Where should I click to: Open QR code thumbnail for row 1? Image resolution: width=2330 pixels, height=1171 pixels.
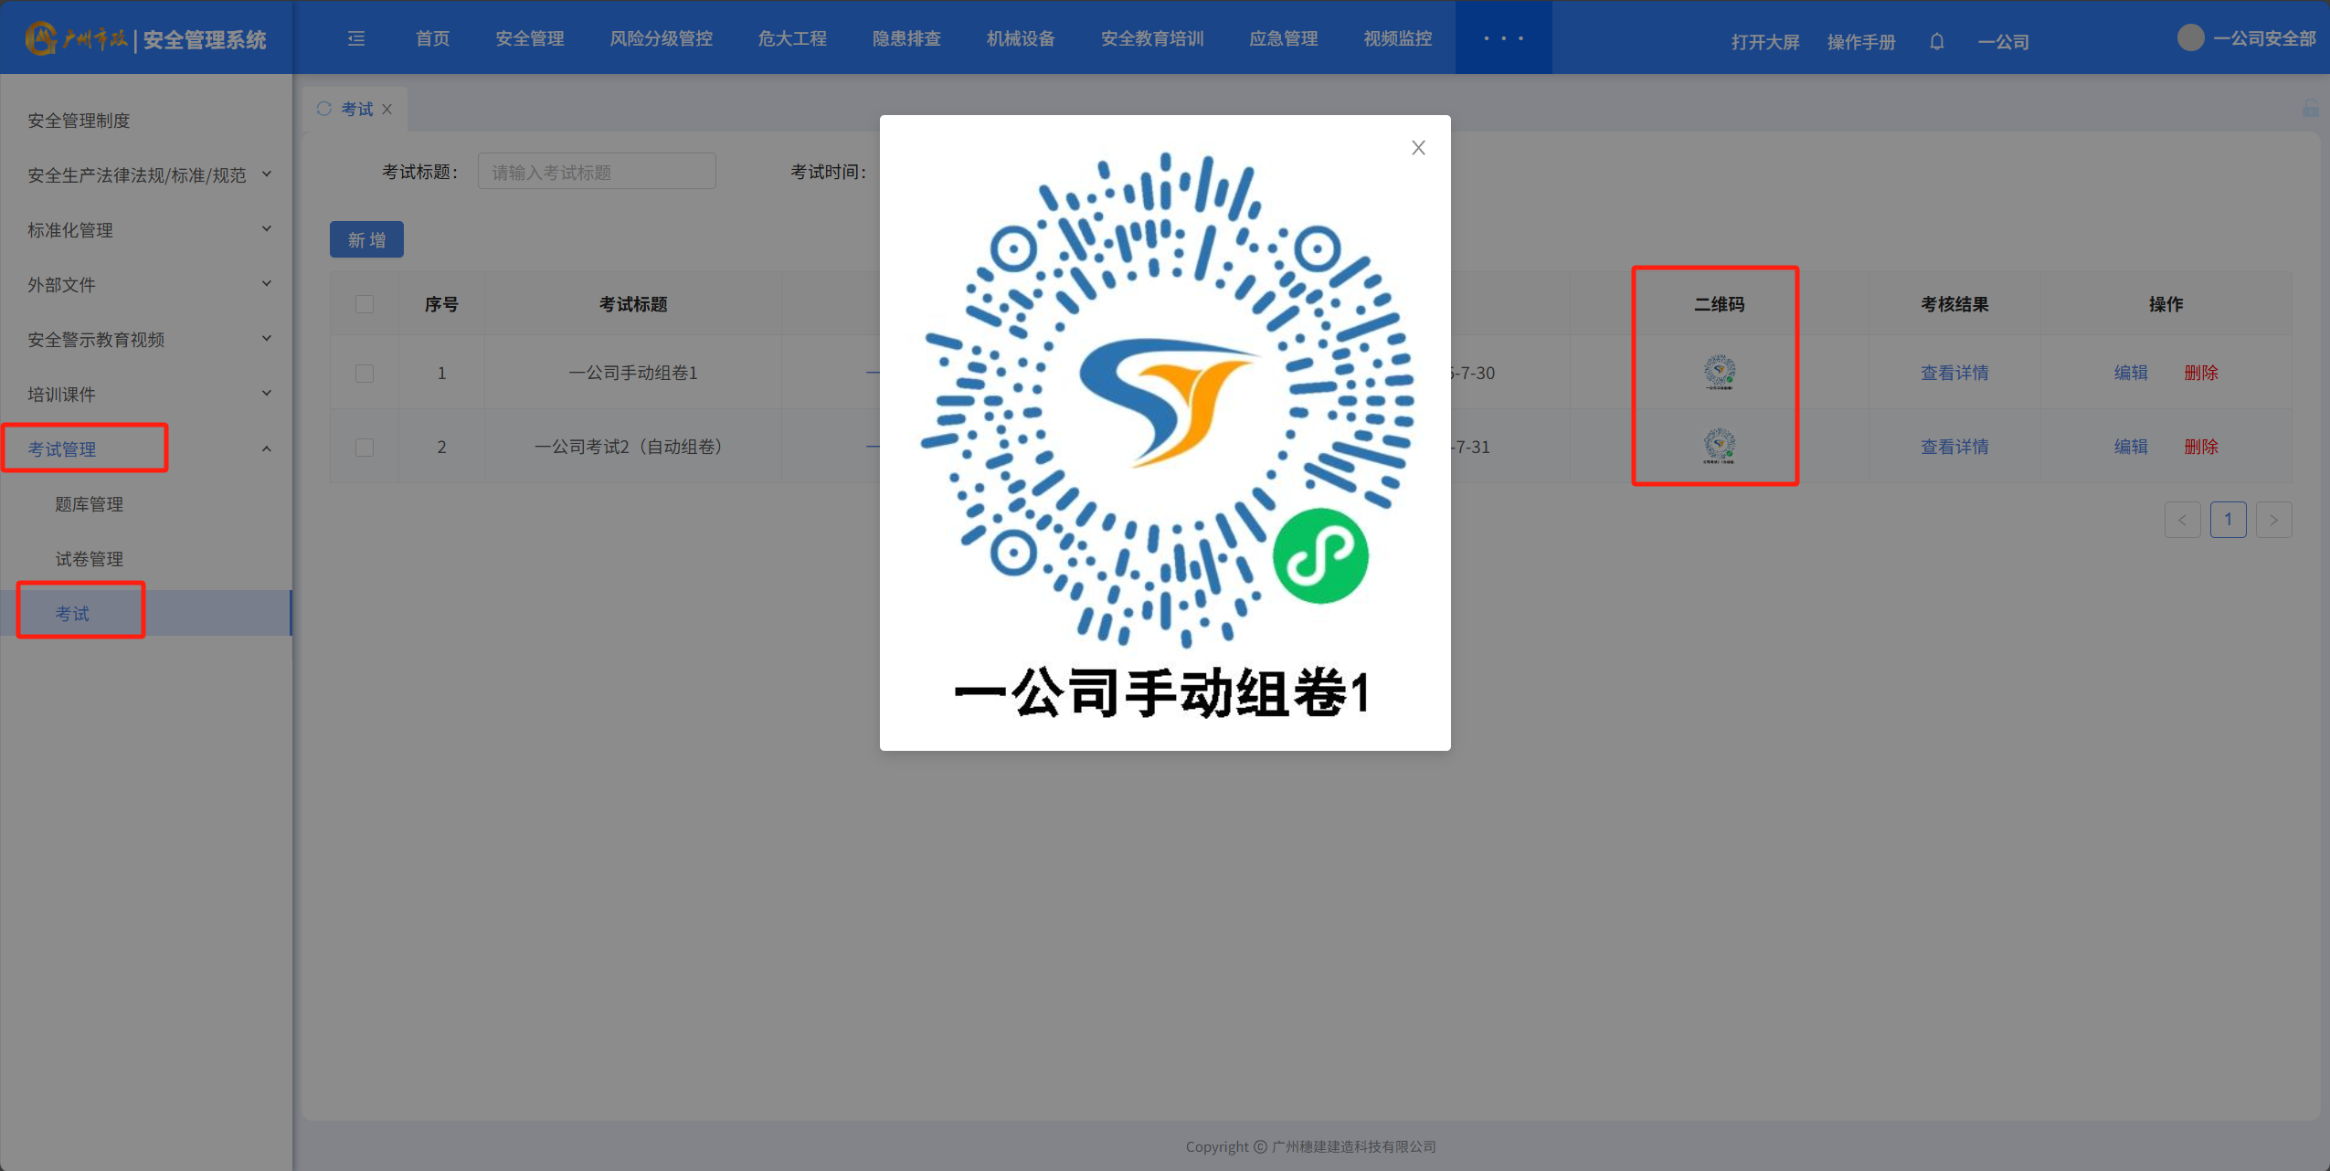coord(1719,372)
